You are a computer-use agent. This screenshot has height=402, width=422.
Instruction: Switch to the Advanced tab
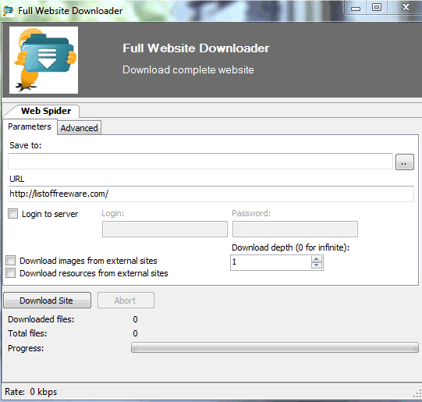79,128
